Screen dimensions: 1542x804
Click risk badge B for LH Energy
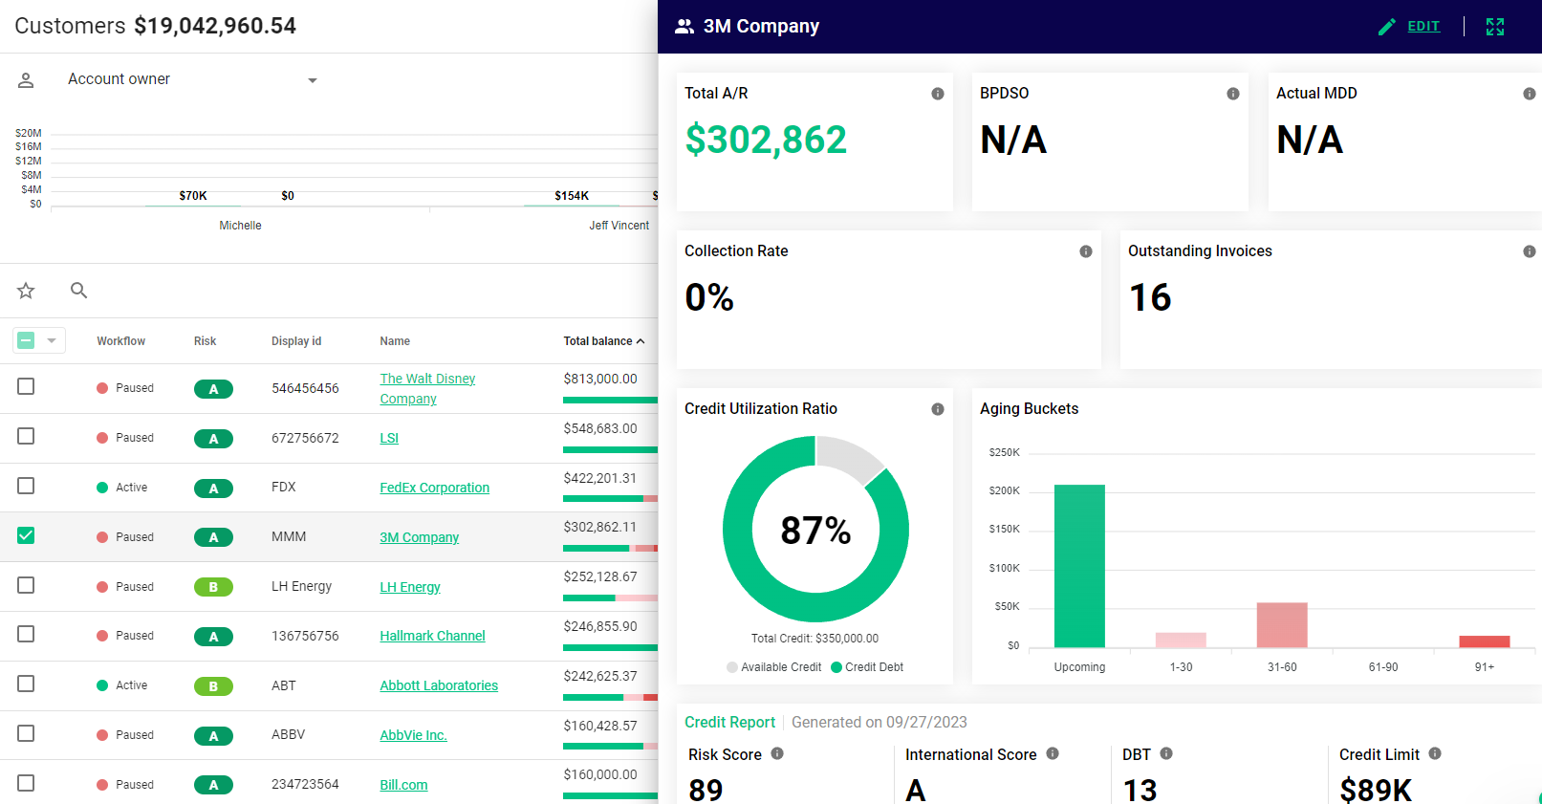click(213, 587)
